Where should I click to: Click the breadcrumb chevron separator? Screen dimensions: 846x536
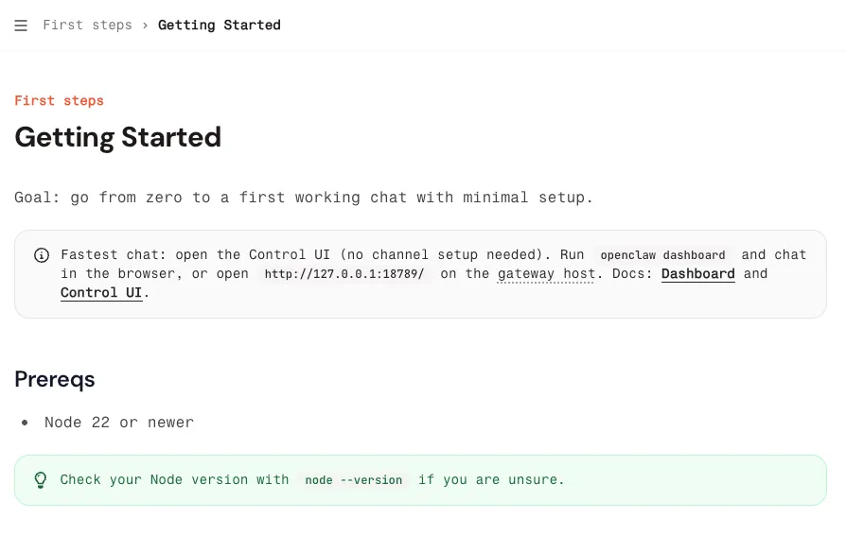(x=145, y=26)
